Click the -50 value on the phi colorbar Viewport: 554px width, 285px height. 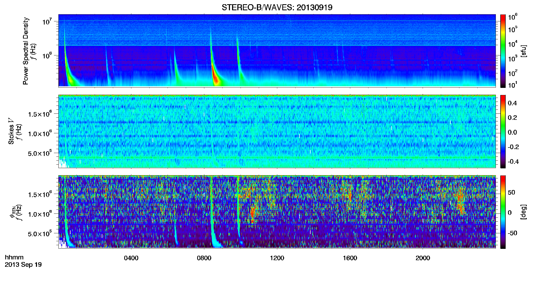(512, 233)
